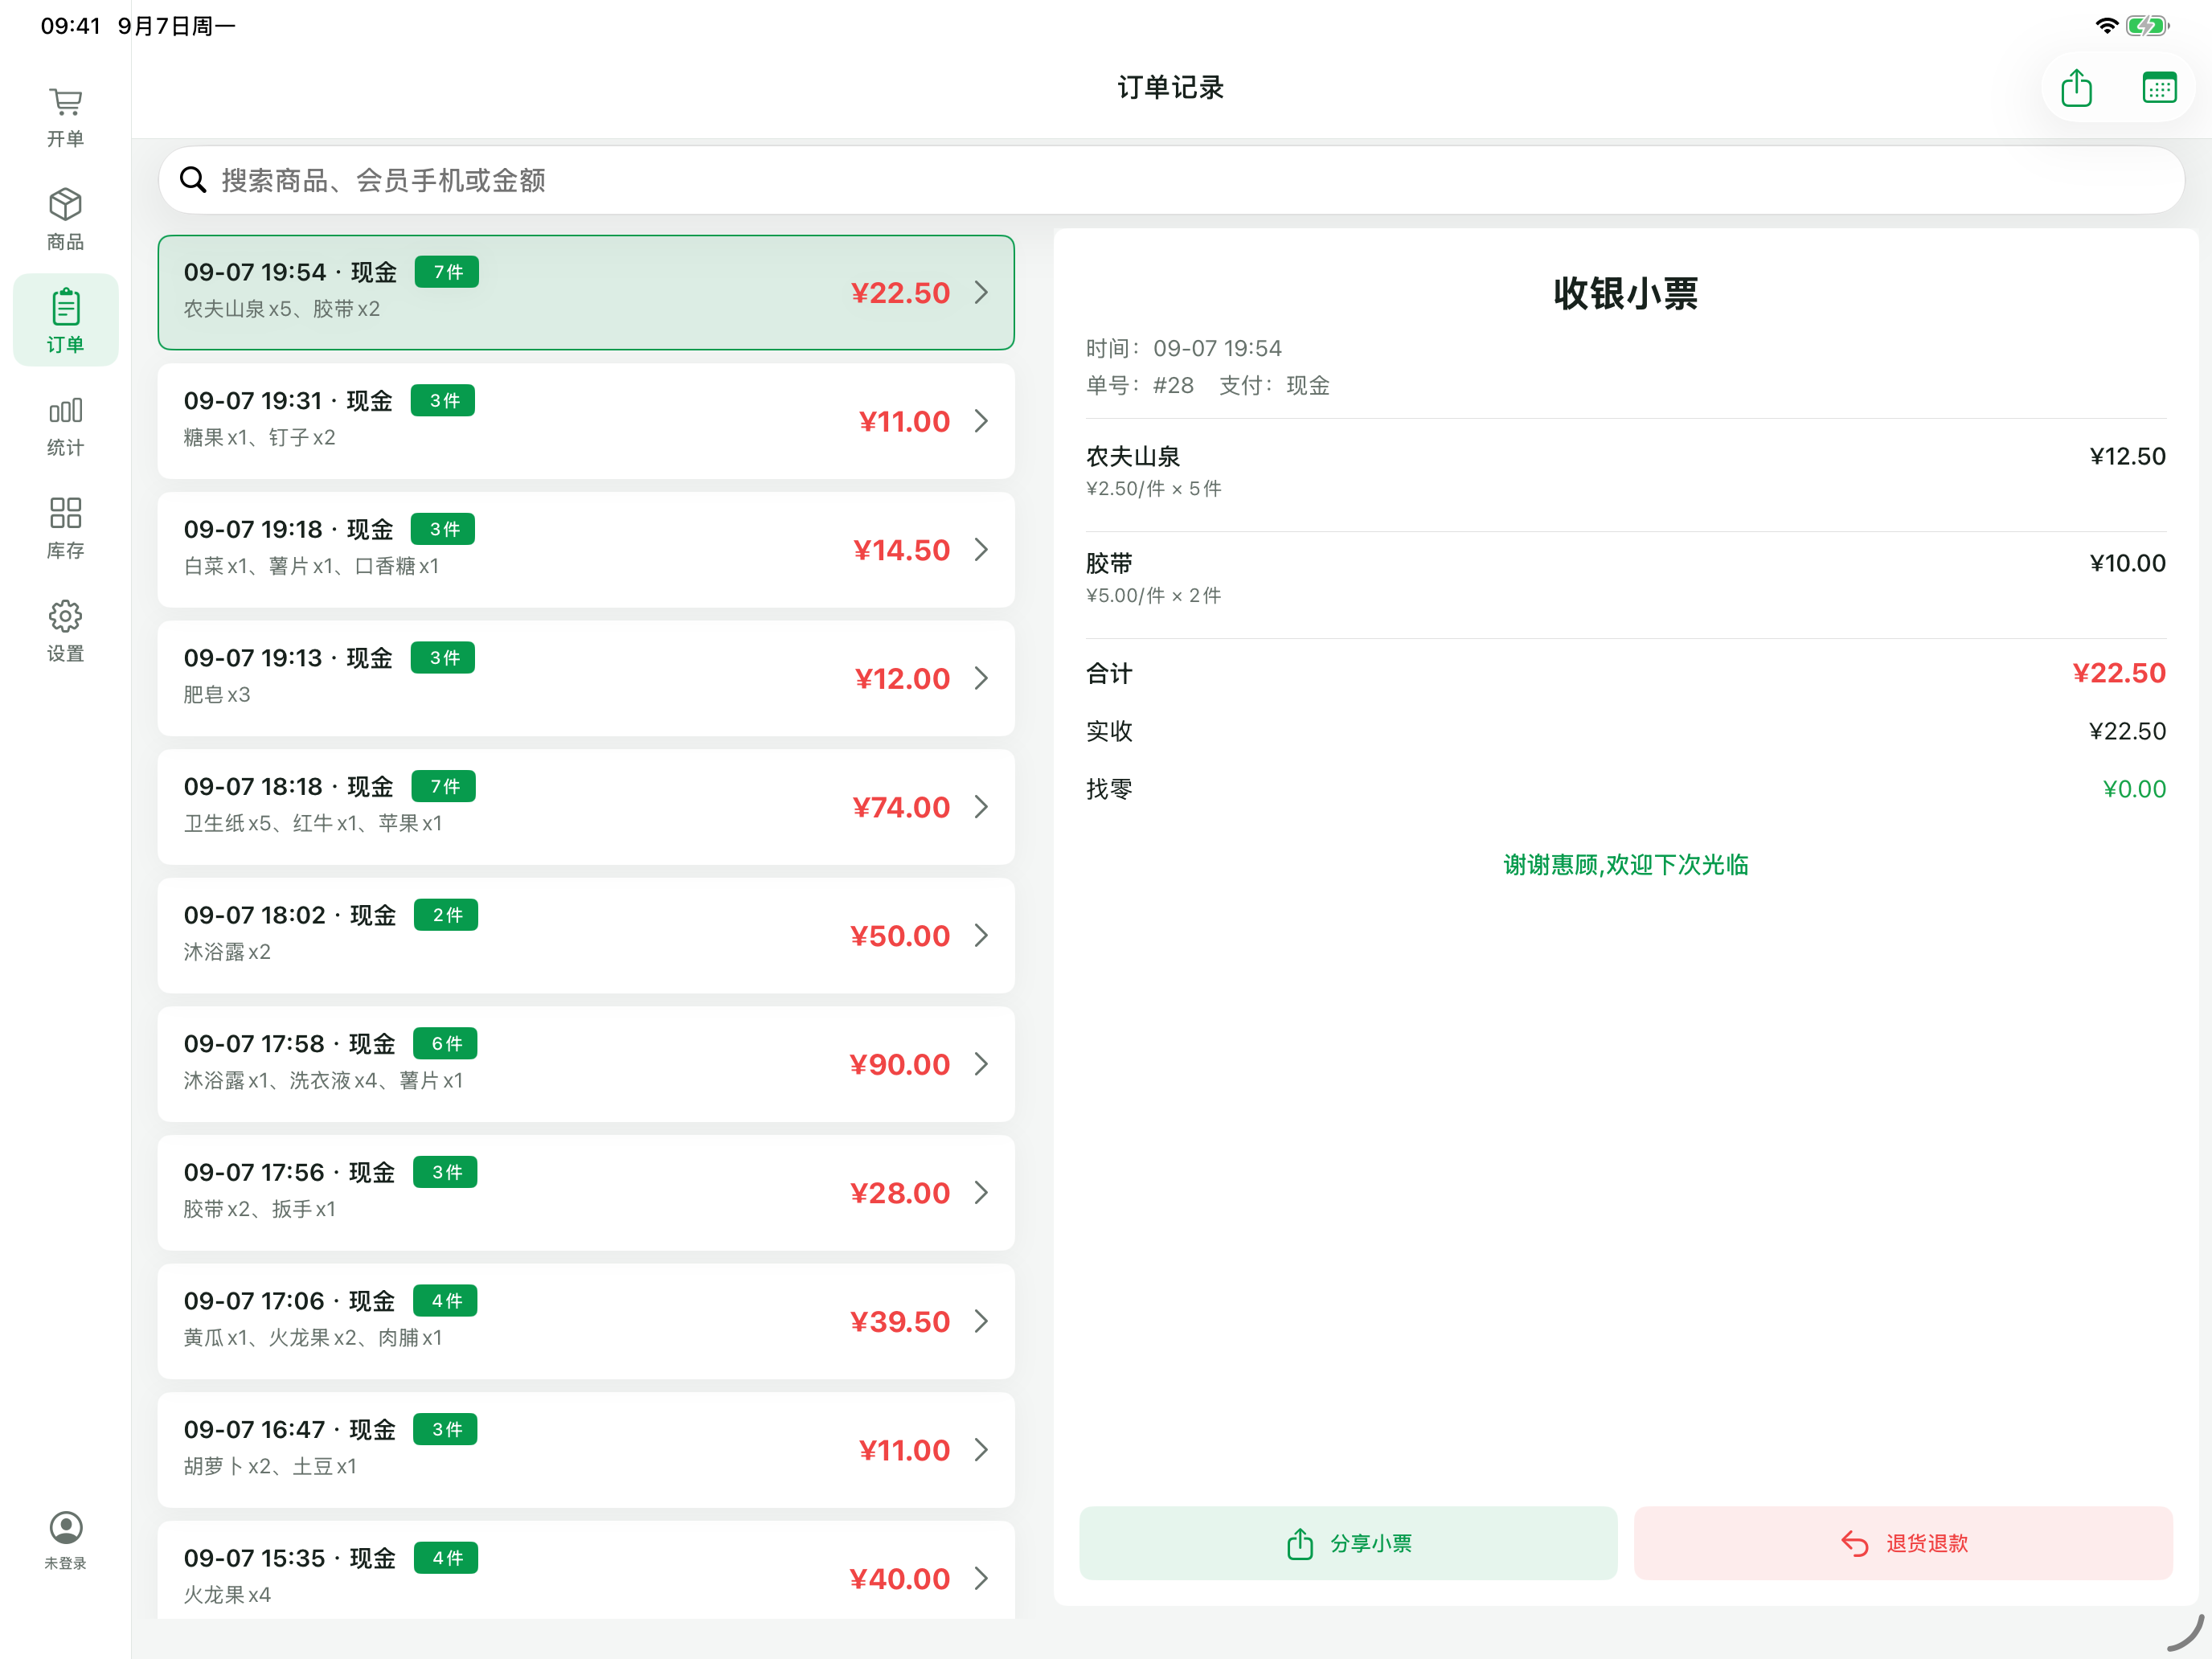Expand chevron of the 17:58 order
This screenshot has width=2212, height=1659.
(x=981, y=1064)
